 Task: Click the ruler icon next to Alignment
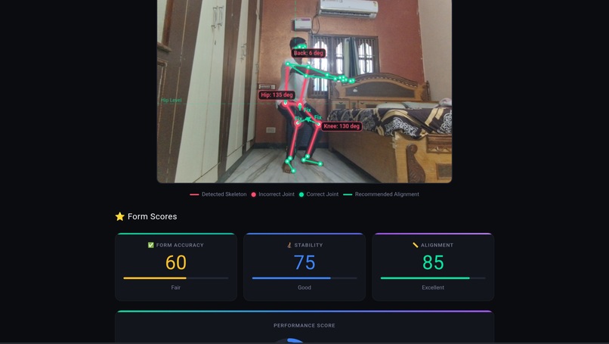coord(415,245)
